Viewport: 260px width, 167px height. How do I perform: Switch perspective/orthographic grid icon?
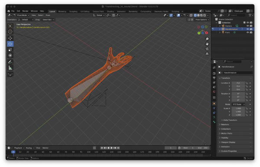(x=207, y=54)
